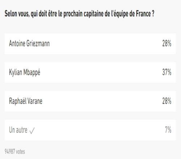
Task: Select the Antoine Griezmann poll option
Action: [90, 44]
